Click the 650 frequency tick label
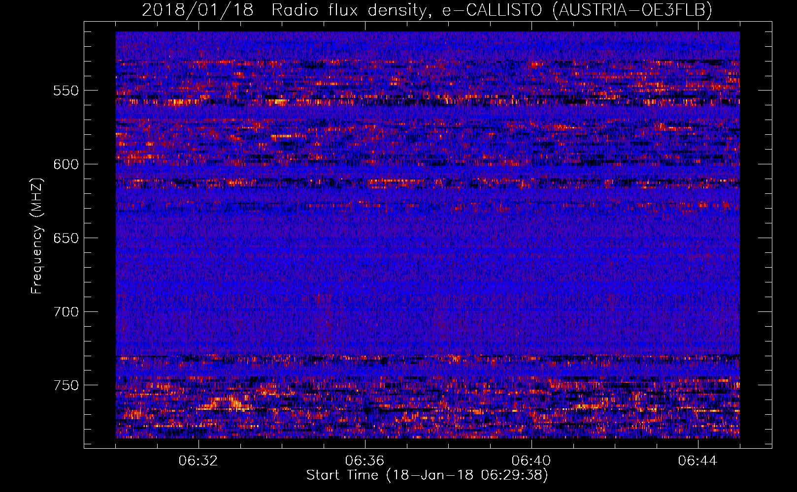This screenshot has height=492, width=797. pyautogui.click(x=66, y=238)
